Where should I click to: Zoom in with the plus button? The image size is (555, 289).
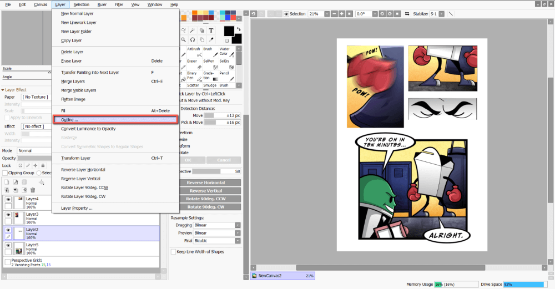point(341,14)
